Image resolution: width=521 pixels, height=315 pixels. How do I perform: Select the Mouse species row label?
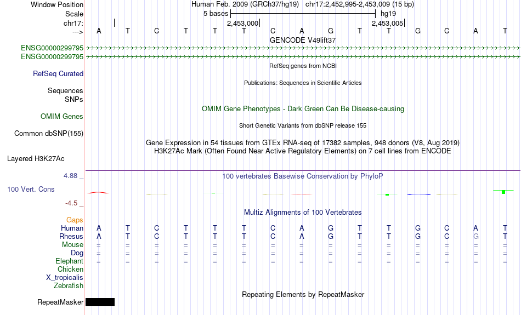[x=72, y=245]
